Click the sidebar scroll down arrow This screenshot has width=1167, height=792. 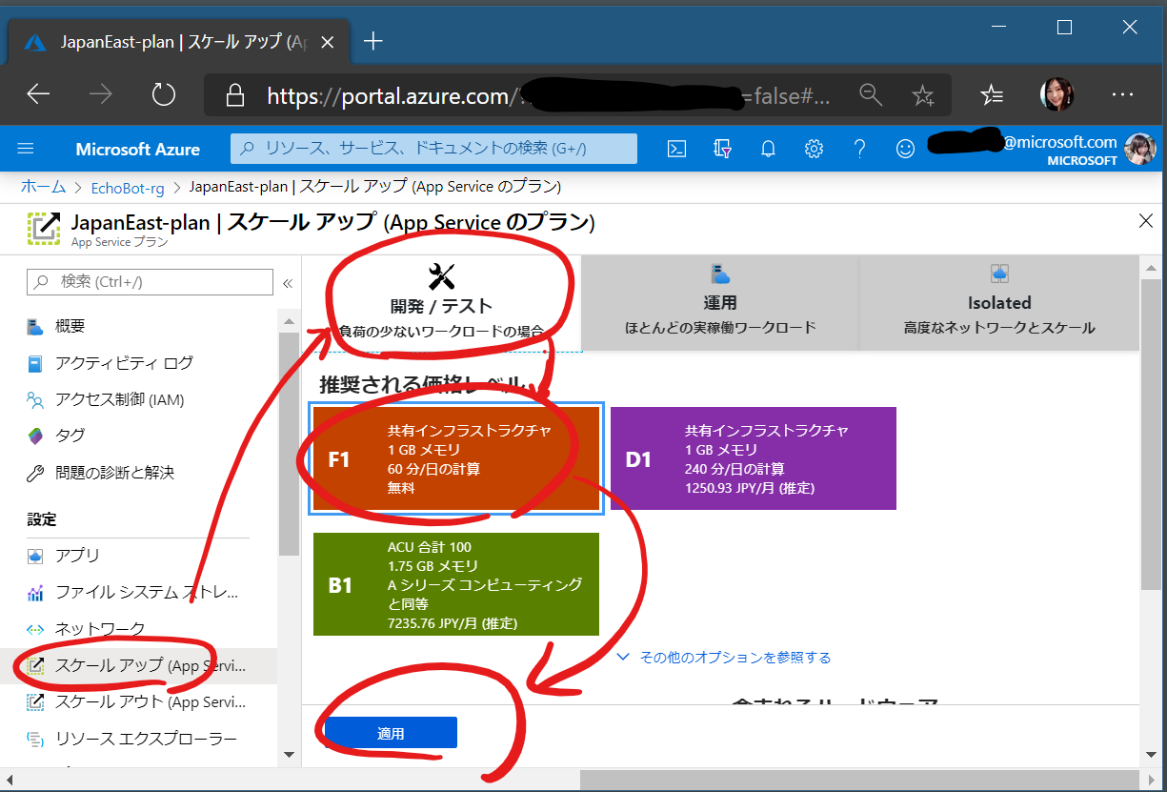[289, 755]
